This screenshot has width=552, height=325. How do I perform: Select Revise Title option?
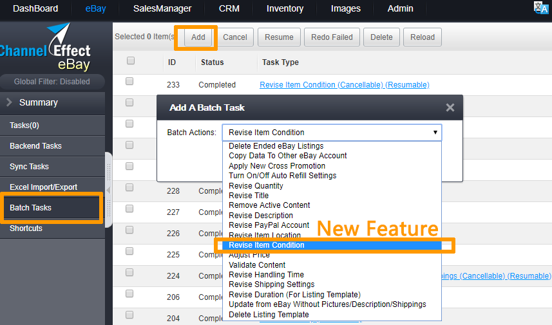(332, 196)
